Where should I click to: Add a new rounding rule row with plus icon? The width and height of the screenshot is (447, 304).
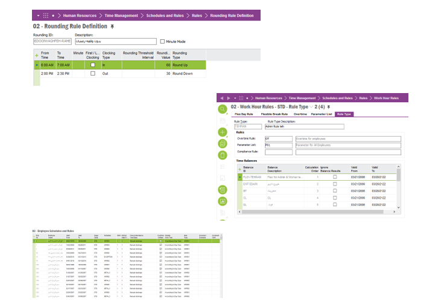point(37,56)
